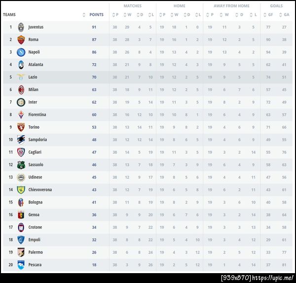This screenshot has height=283, width=296.
Task: Click the Fiorentina club crest
Action: click(x=21, y=114)
